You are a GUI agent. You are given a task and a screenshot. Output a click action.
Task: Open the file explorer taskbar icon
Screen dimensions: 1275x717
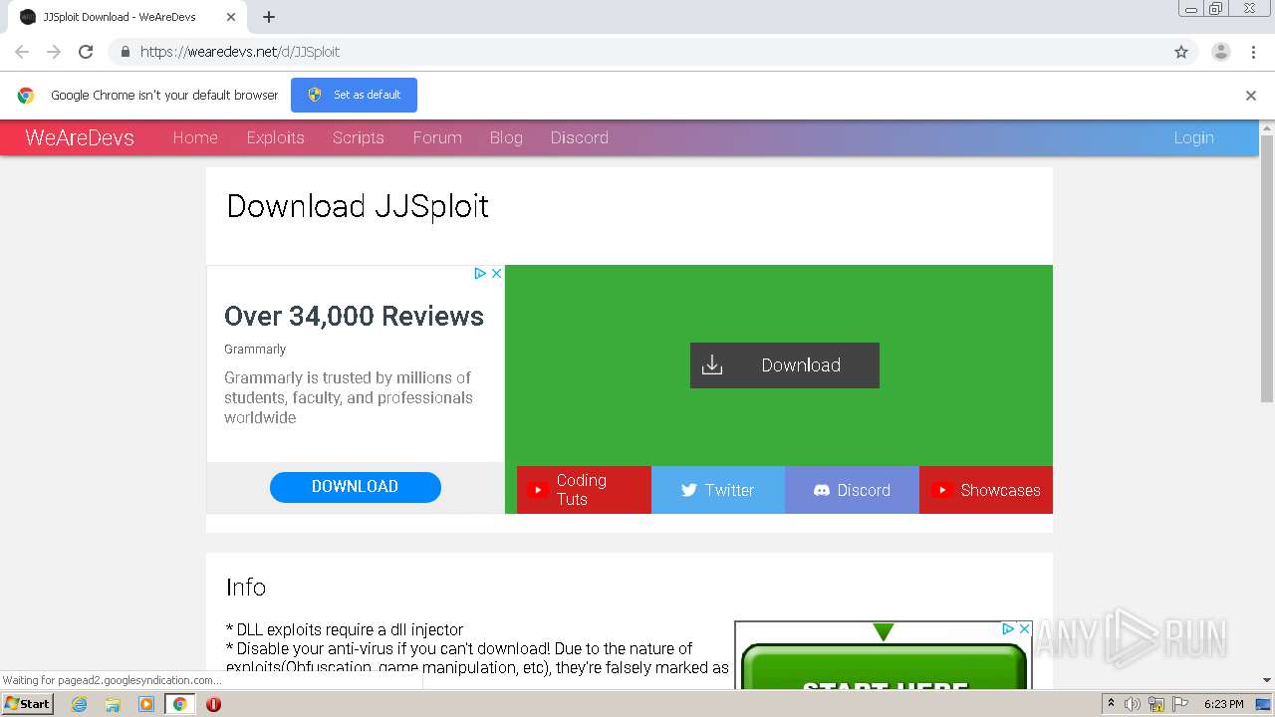tap(113, 704)
